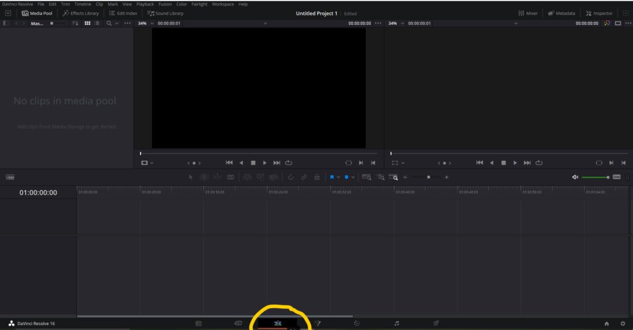The height and width of the screenshot is (330, 633).
Task: Select the Edit page icon in the bottom bar
Action: [278, 323]
